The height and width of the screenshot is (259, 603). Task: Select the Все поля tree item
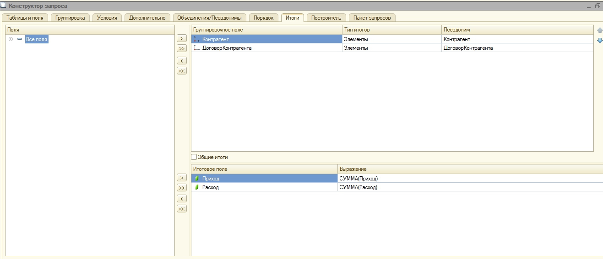(x=37, y=39)
